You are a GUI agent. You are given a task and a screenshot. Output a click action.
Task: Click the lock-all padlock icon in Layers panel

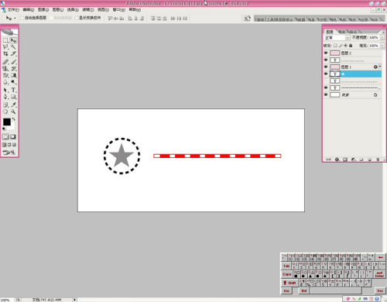351,46
